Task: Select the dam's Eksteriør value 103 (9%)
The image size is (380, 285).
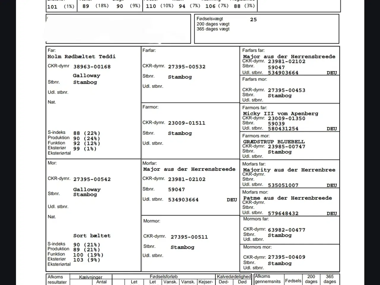Action: click(x=87, y=260)
